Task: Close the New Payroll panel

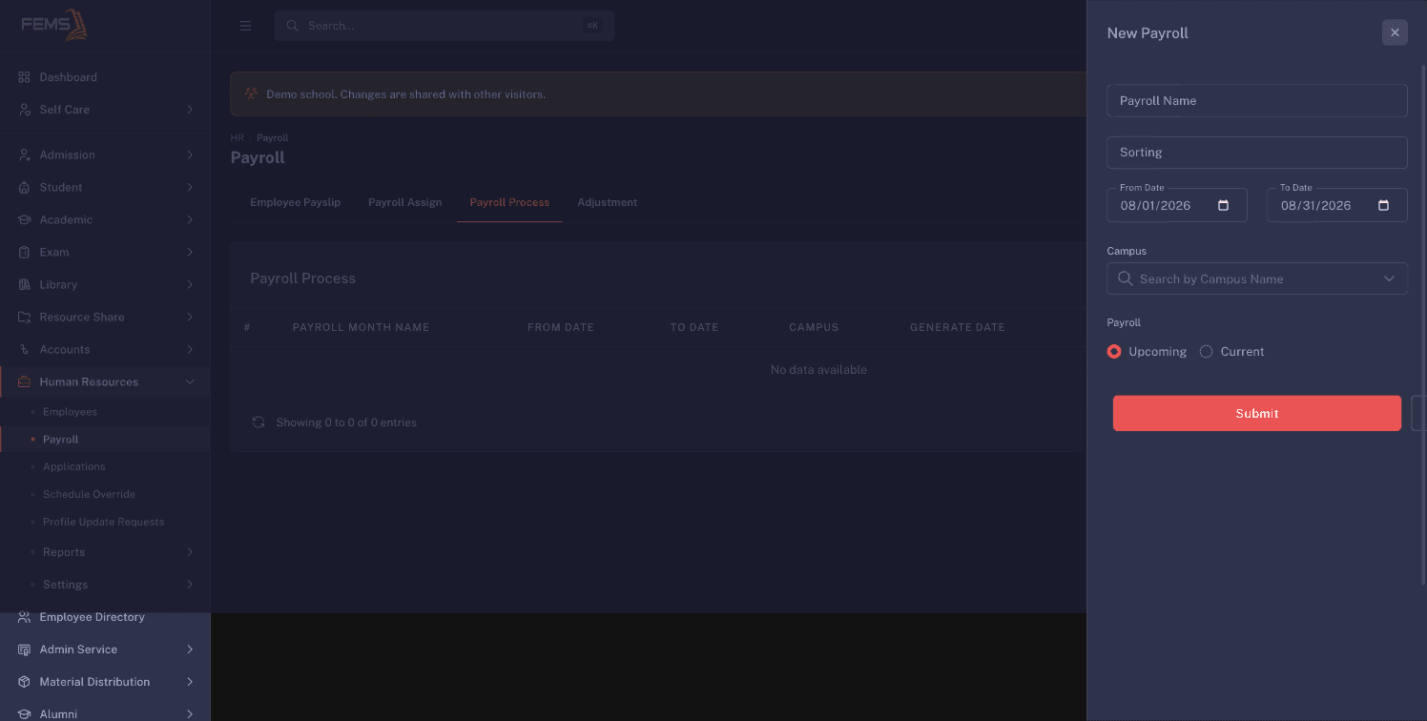Action: (x=1395, y=32)
